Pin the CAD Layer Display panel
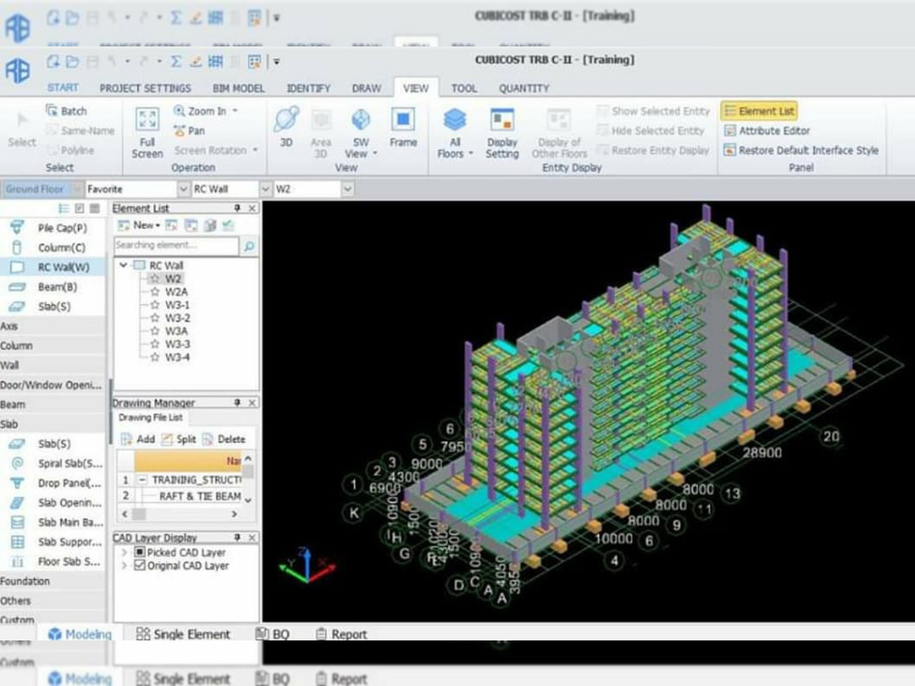Viewport: 915px width, 686px height. [x=238, y=537]
